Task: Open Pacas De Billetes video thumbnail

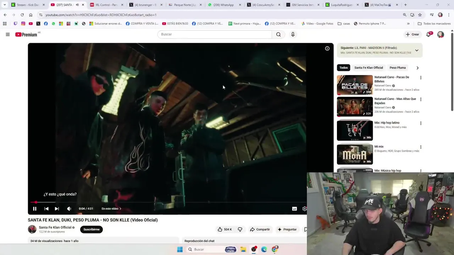Action: pos(355,85)
